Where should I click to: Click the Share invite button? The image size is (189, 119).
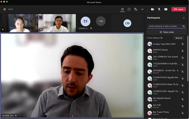pyautogui.click(x=167, y=32)
